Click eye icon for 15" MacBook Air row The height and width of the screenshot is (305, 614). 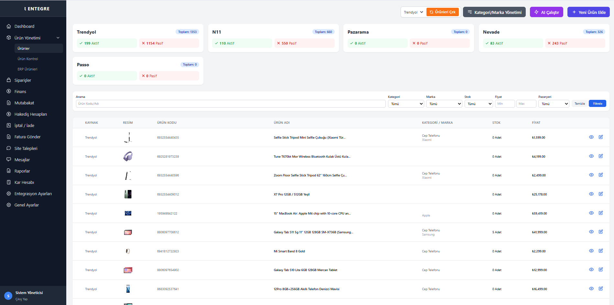(591, 213)
